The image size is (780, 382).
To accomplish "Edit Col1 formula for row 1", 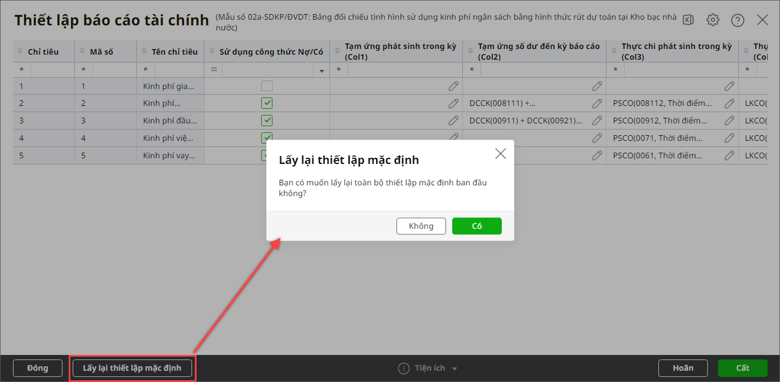I will (453, 86).
